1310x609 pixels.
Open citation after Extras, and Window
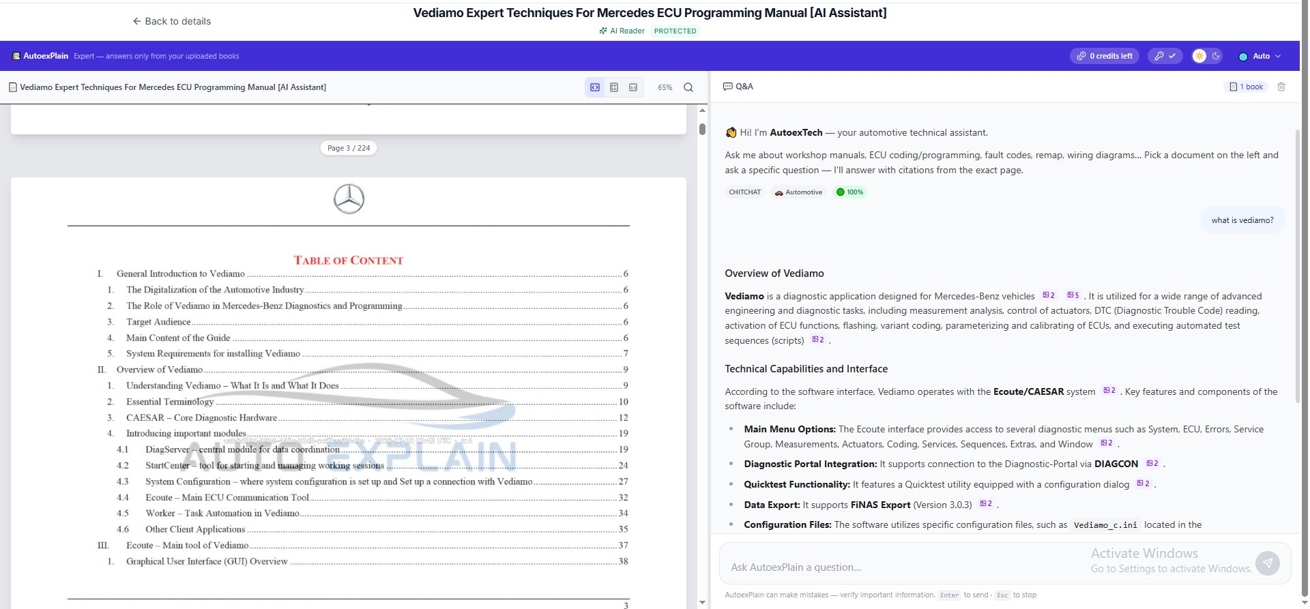1107,443
